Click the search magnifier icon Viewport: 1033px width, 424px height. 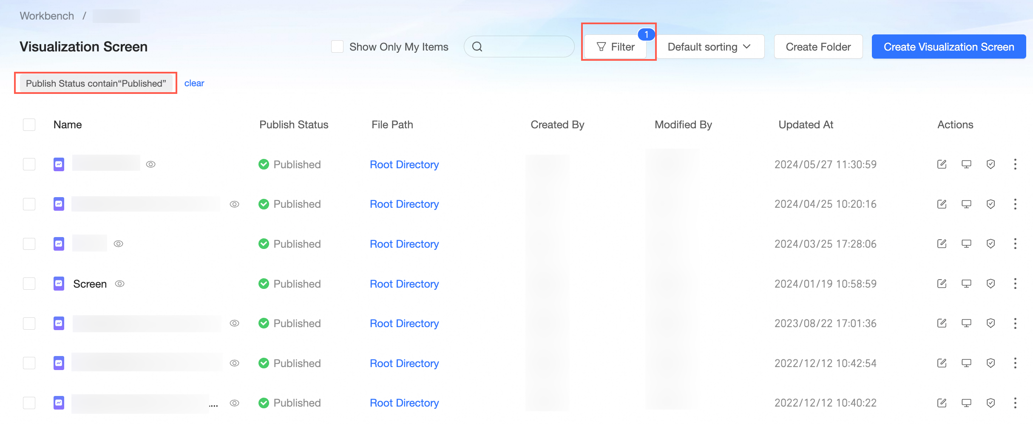point(477,47)
